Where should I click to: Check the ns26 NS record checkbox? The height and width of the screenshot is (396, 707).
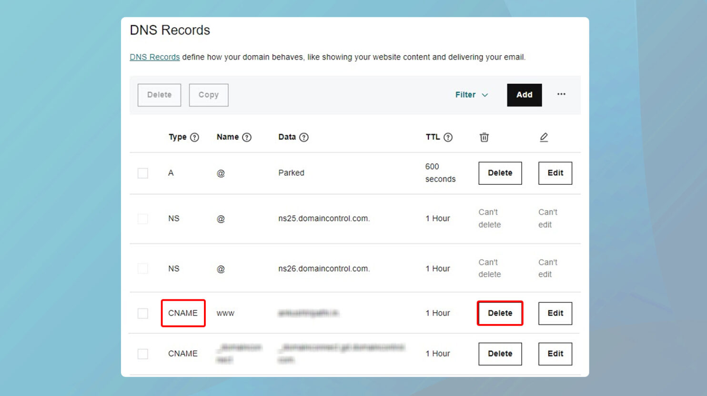click(x=143, y=268)
